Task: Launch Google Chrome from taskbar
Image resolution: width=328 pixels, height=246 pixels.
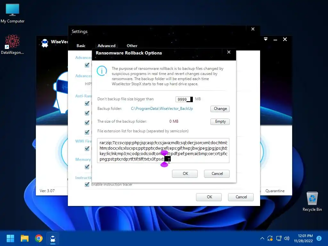Action: tap(39, 238)
